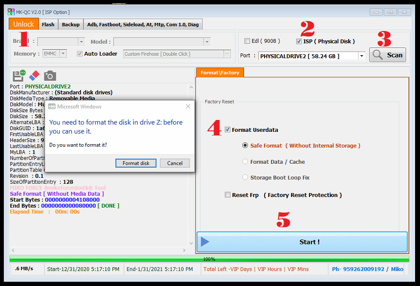Select the Storage Boot Loop Fix option

click(245, 177)
